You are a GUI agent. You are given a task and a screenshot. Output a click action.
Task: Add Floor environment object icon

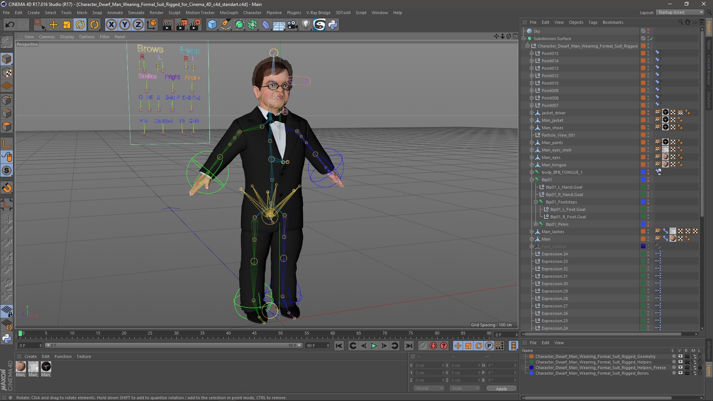click(x=279, y=25)
